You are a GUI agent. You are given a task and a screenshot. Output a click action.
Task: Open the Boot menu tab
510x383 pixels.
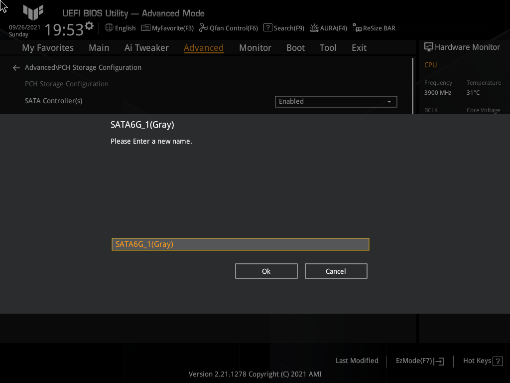(x=295, y=47)
